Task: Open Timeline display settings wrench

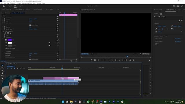Action: pyautogui.click(x=21, y=68)
